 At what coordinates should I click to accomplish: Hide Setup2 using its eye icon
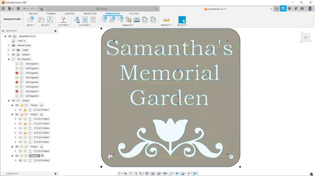pyautogui.click(x=17, y=105)
